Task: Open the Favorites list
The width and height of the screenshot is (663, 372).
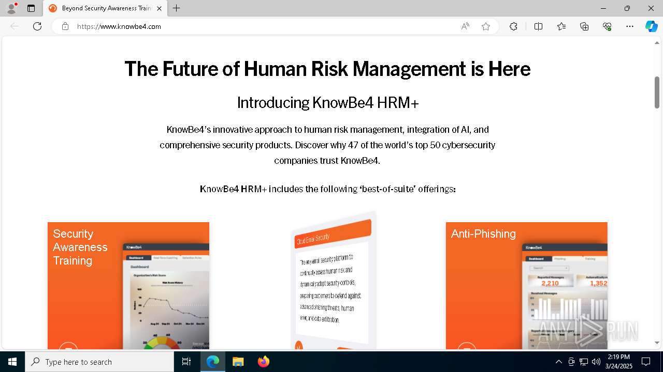Action: tap(561, 26)
